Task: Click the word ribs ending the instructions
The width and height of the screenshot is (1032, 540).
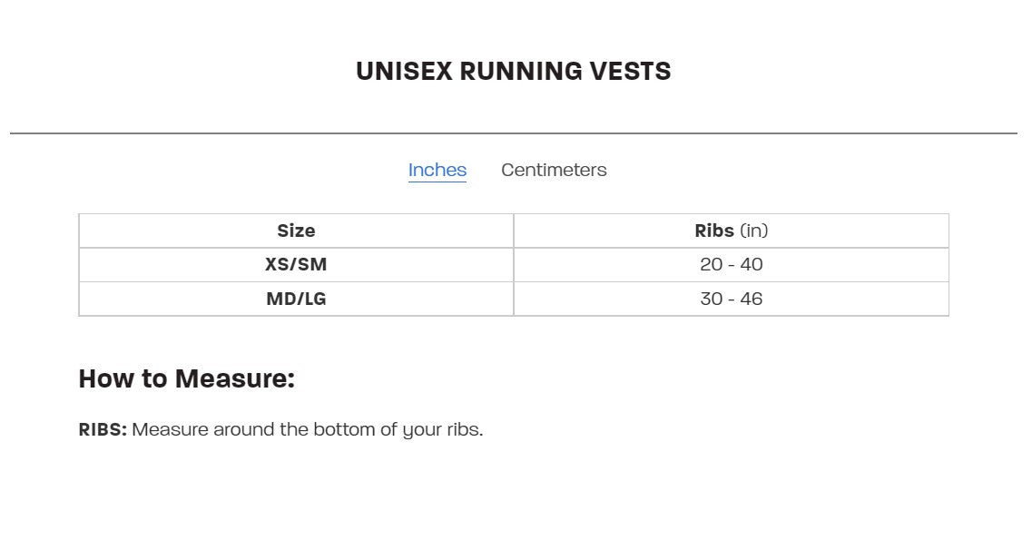Action: click(465, 429)
